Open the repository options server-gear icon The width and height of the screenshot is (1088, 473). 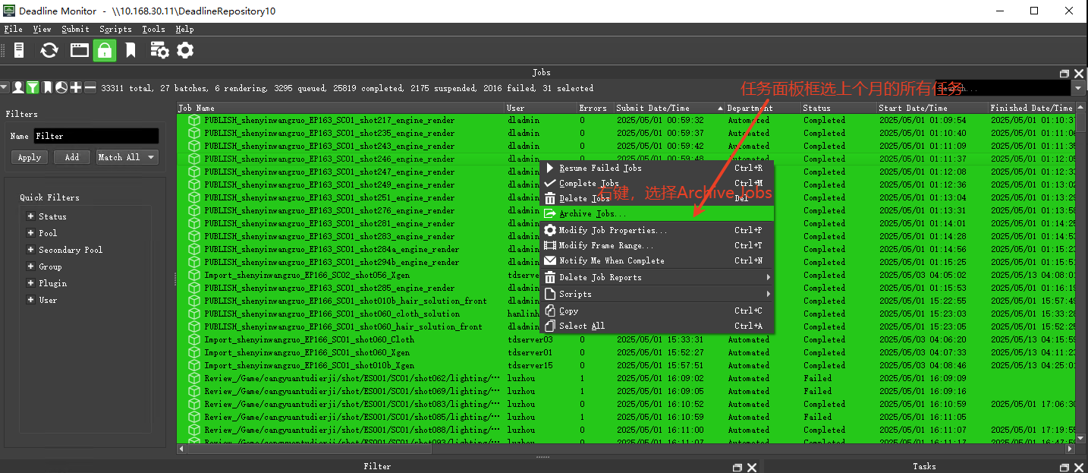tap(159, 51)
